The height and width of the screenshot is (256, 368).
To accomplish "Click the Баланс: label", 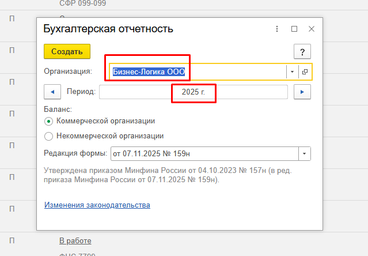I will (x=58, y=109).
